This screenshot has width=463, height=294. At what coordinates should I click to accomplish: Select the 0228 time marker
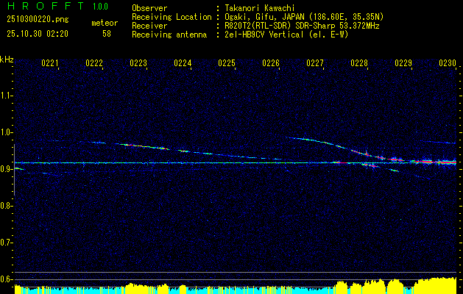359,64
